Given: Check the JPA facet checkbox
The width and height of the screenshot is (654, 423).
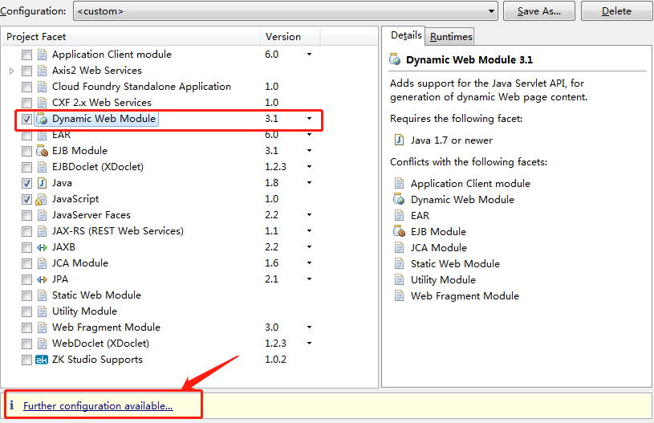Looking at the screenshot, I should [26, 280].
